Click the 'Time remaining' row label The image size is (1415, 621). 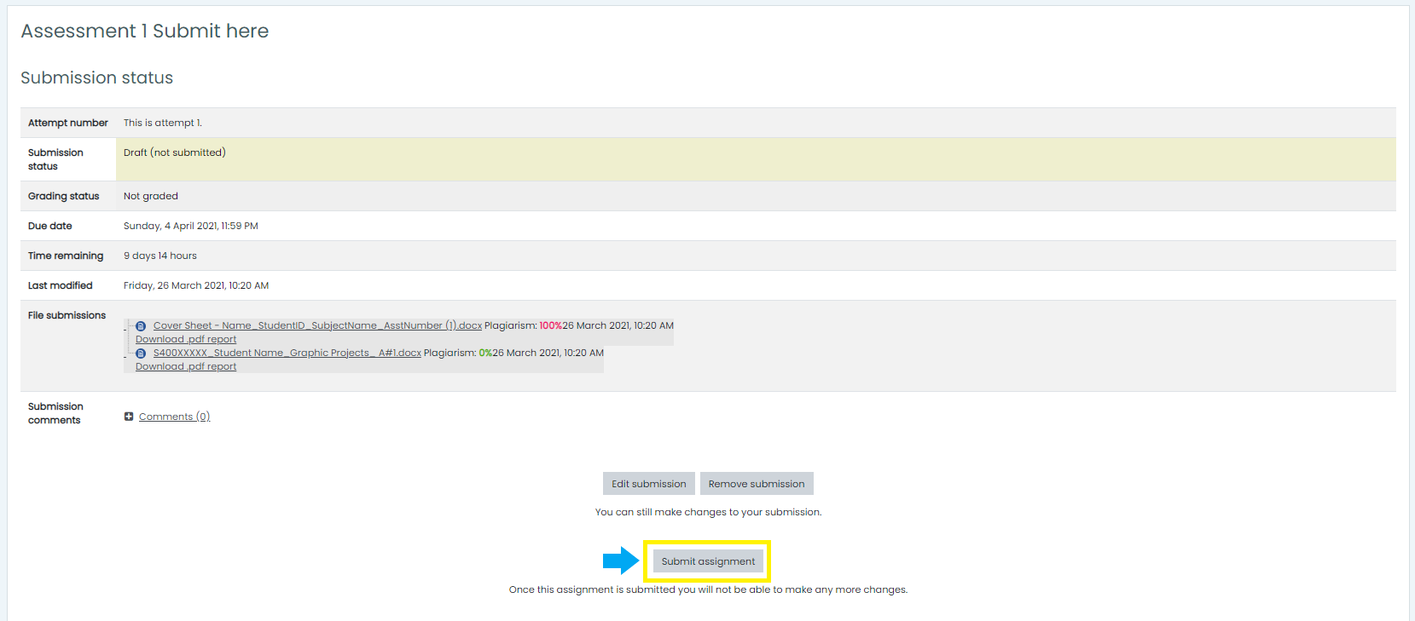click(66, 256)
